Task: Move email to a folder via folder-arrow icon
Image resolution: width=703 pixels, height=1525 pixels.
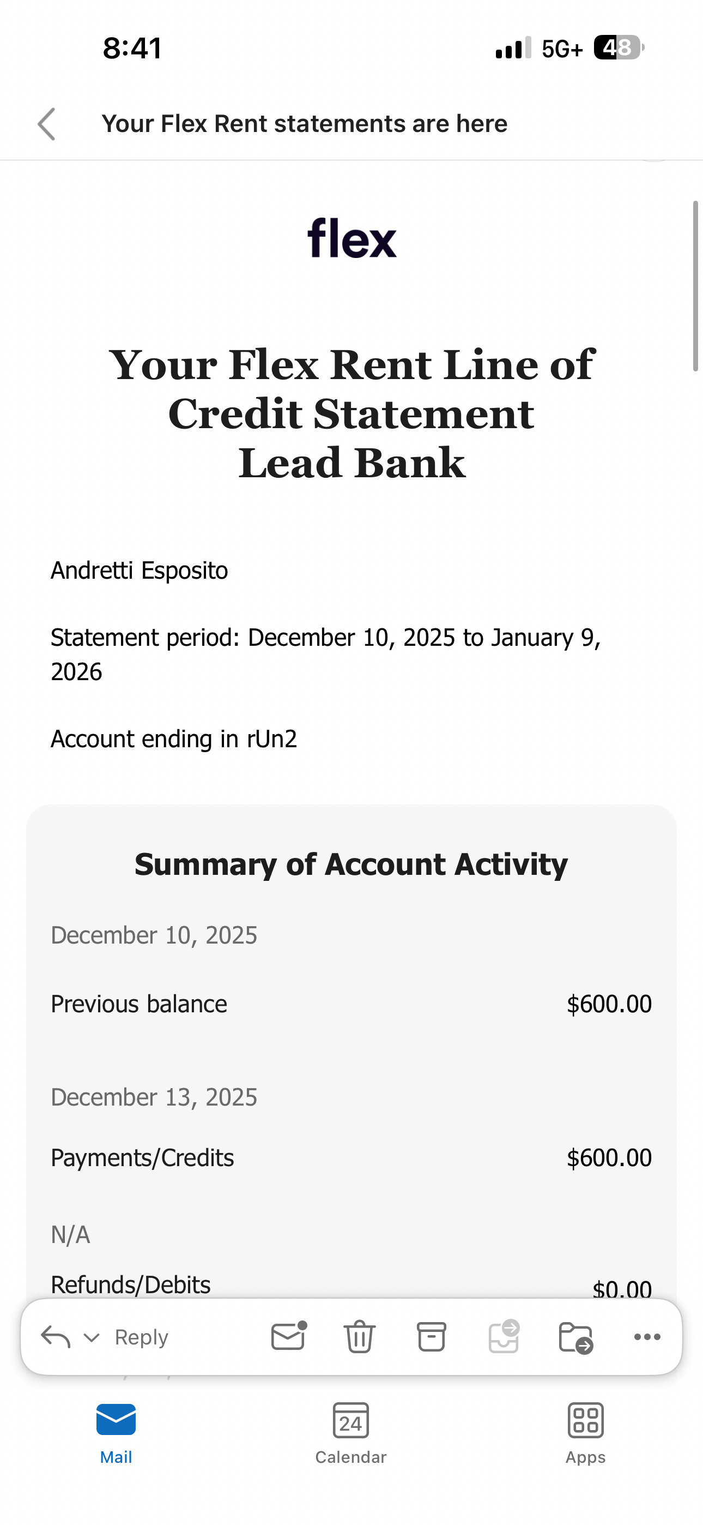Action: [575, 1337]
